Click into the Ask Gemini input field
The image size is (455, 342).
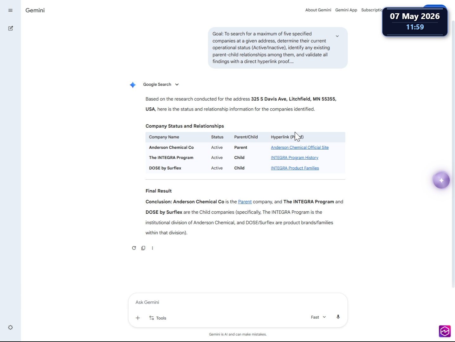click(238, 302)
